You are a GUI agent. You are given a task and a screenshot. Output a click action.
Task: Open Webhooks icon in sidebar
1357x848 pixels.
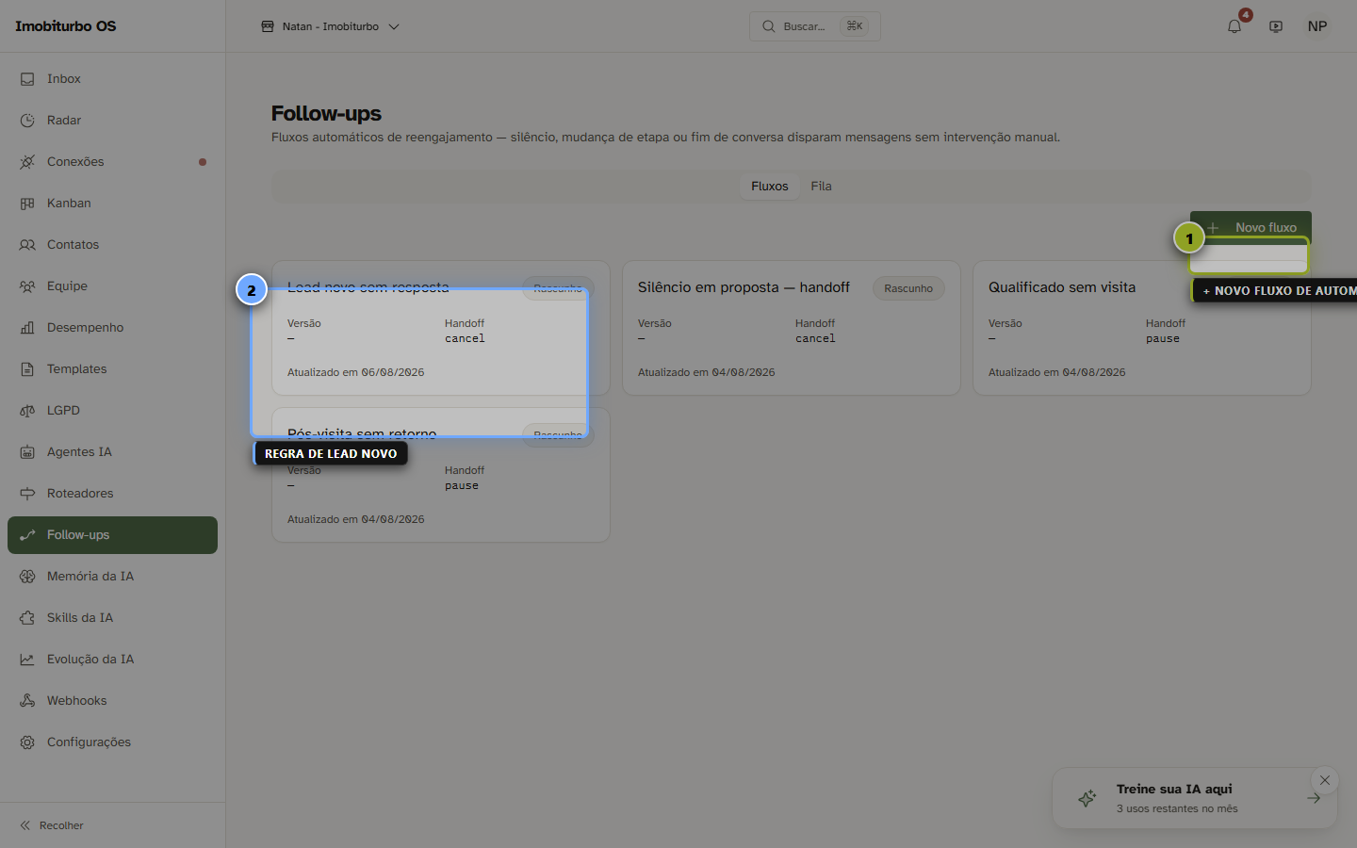point(27,701)
